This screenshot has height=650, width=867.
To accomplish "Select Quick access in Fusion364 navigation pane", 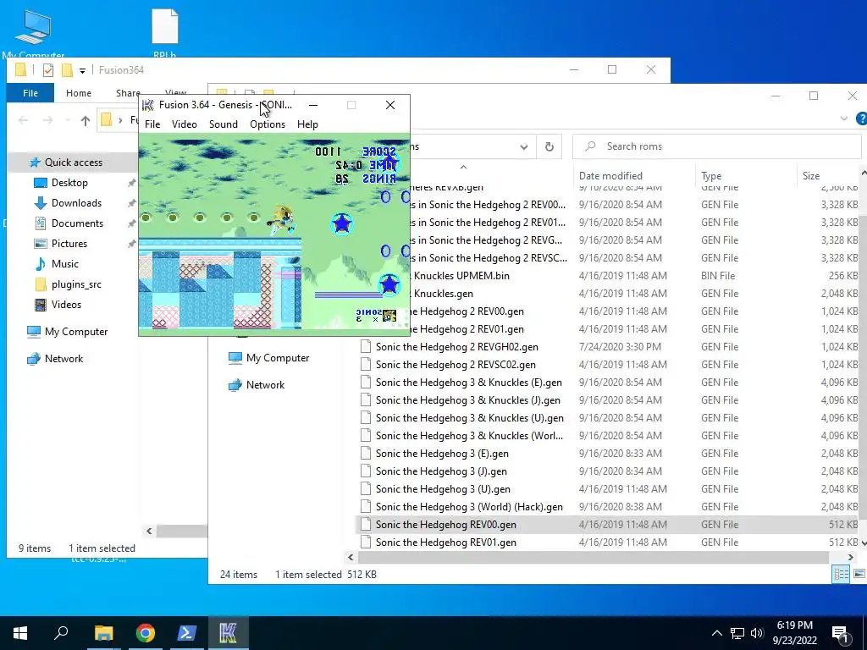I will point(74,162).
